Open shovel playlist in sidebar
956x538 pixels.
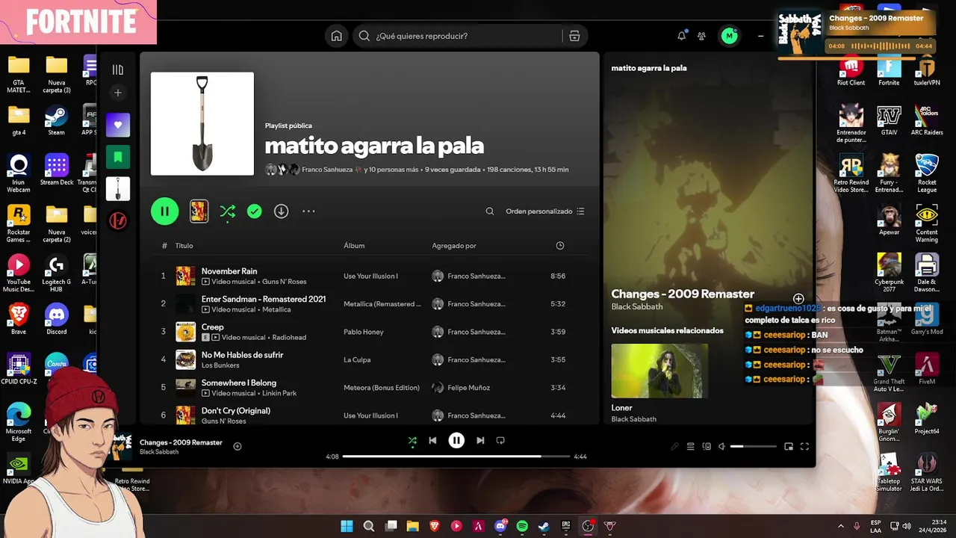click(x=118, y=189)
